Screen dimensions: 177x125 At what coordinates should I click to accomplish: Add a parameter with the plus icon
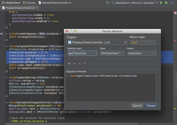(x=69, y=63)
